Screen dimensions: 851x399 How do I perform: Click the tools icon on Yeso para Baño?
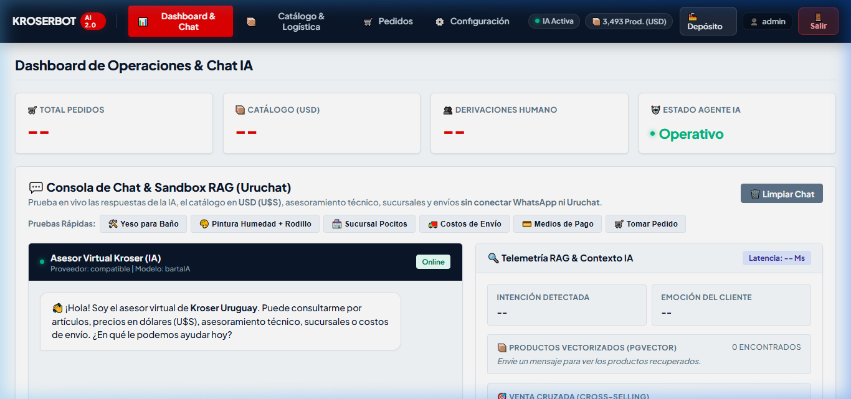(x=113, y=224)
